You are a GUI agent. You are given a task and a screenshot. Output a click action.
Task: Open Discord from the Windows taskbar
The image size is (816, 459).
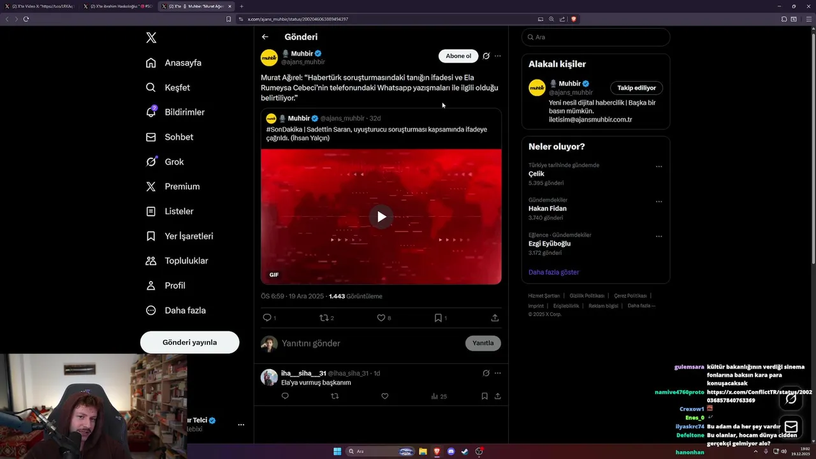451,451
